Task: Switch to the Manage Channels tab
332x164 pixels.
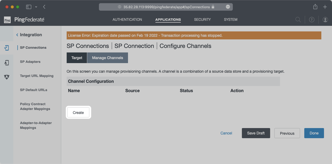Action: [x=107, y=58]
